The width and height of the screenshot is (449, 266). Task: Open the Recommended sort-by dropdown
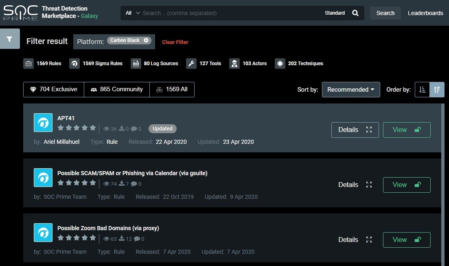[x=350, y=90]
